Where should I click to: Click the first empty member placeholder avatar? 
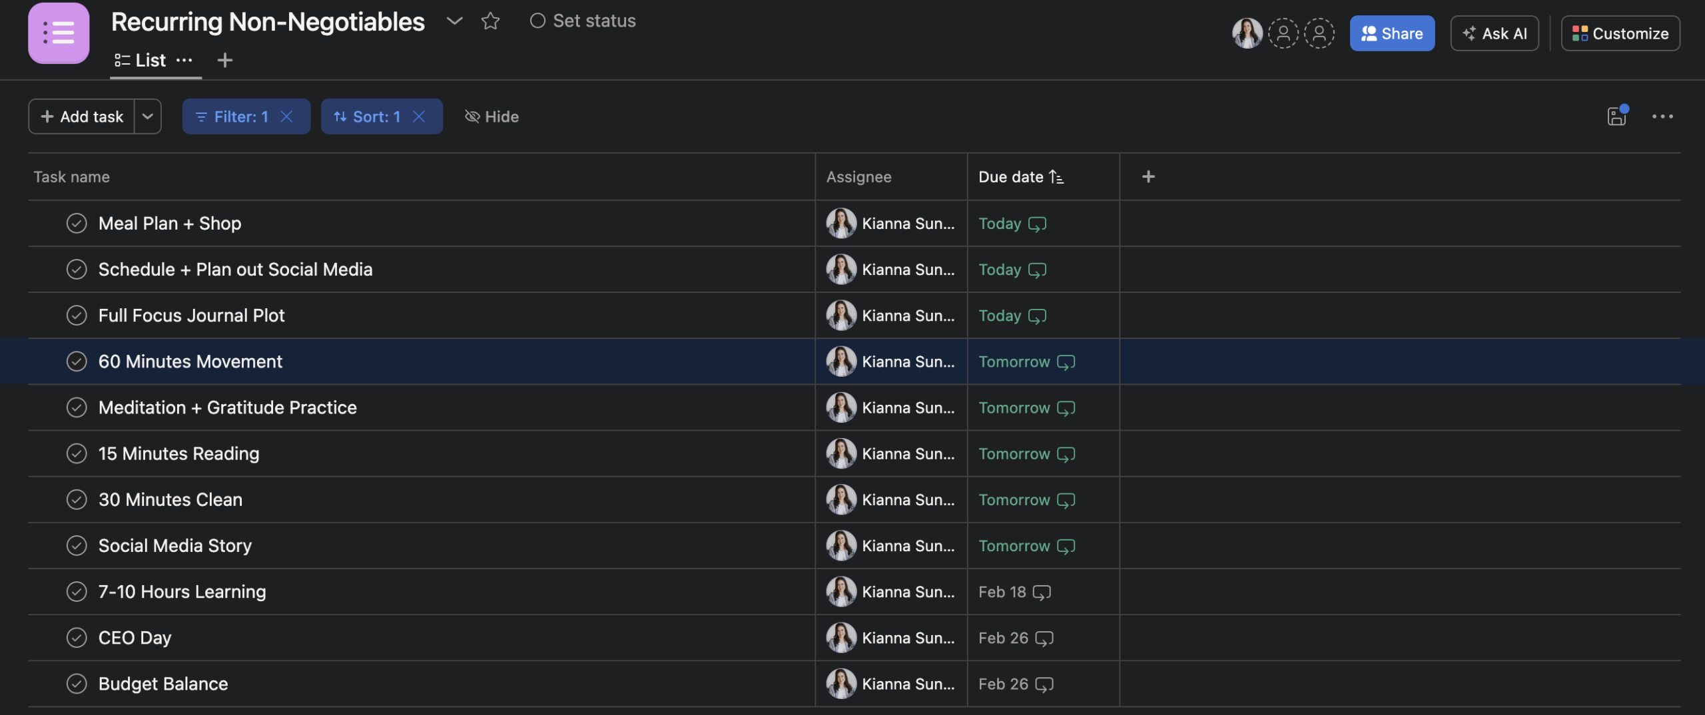1283,33
